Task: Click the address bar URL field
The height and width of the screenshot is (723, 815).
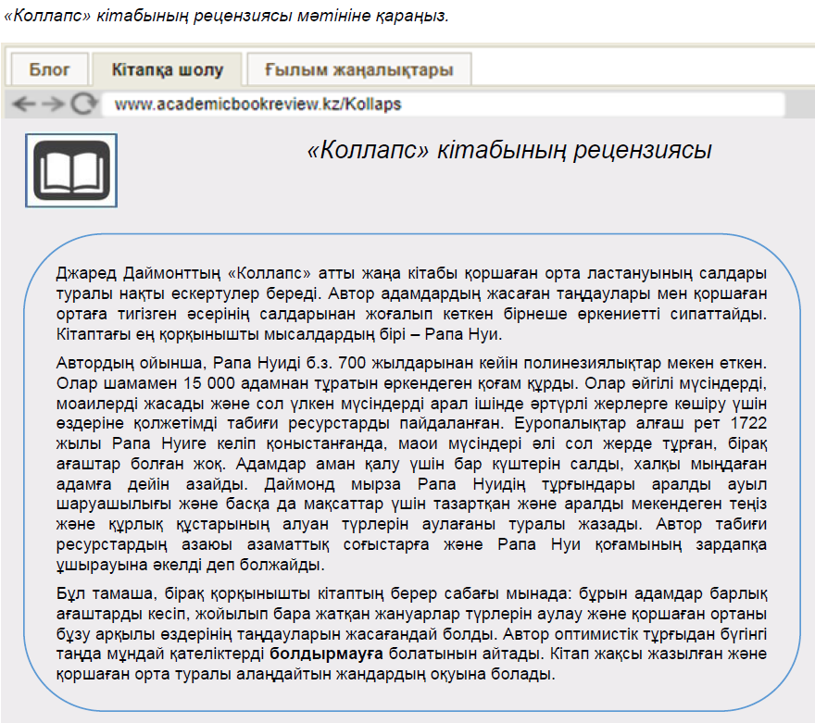Action: coord(443,105)
